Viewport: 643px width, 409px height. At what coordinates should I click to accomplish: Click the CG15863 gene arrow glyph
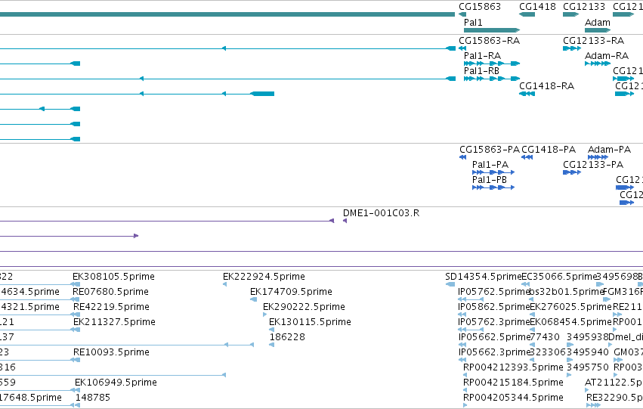(x=462, y=14)
